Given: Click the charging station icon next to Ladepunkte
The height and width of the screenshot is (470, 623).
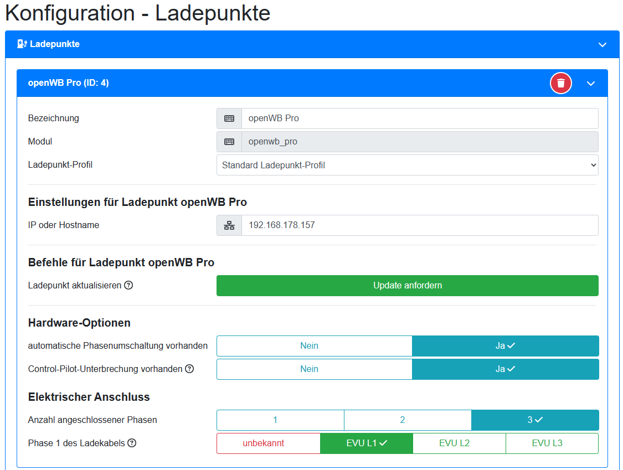Looking at the screenshot, I should (22, 44).
